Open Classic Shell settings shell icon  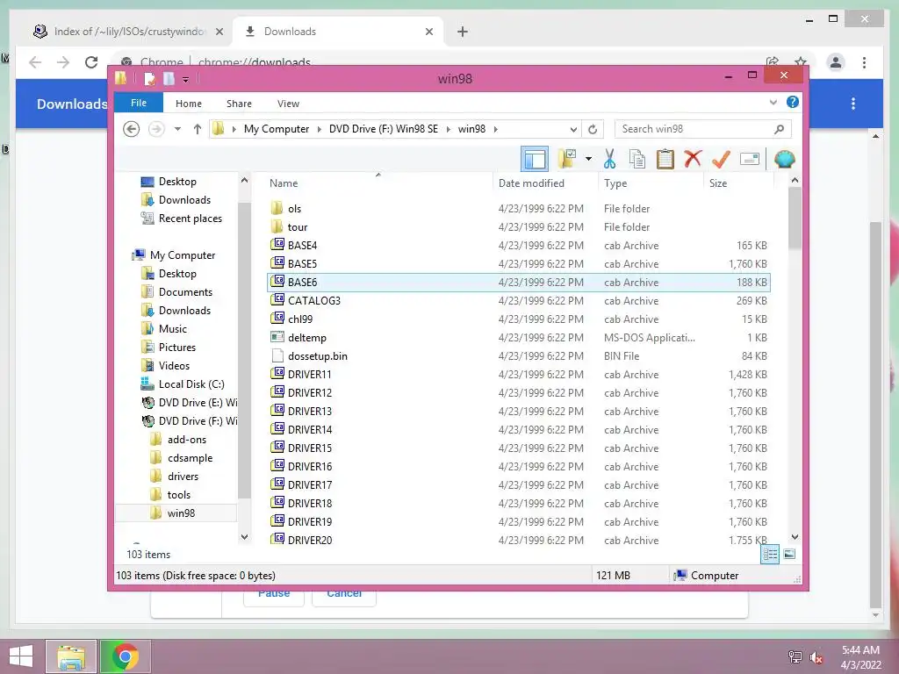(784, 159)
